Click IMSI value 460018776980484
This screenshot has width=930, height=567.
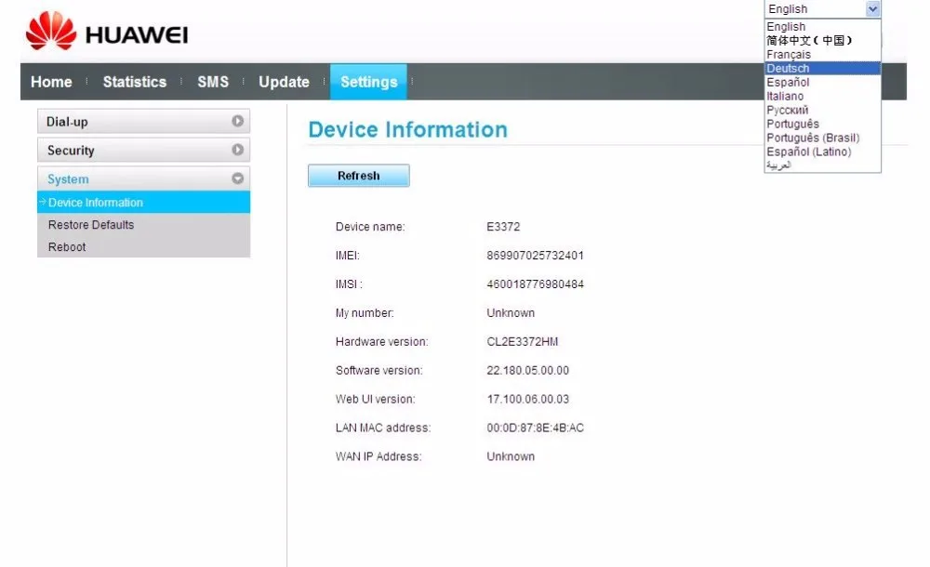[535, 284]
